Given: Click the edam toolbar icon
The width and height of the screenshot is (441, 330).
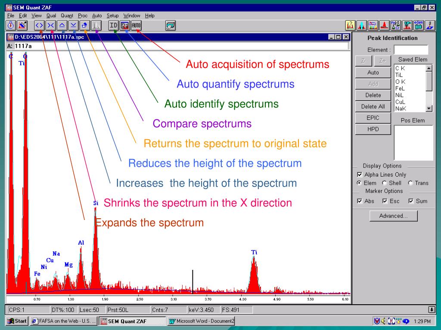Looking at the screenshot, I should 418,25.
